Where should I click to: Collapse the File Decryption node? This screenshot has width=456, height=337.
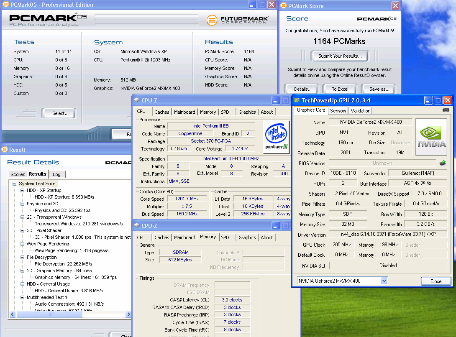23,257
